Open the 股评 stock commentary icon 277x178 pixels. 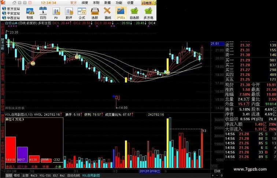[x=69, y=14]
